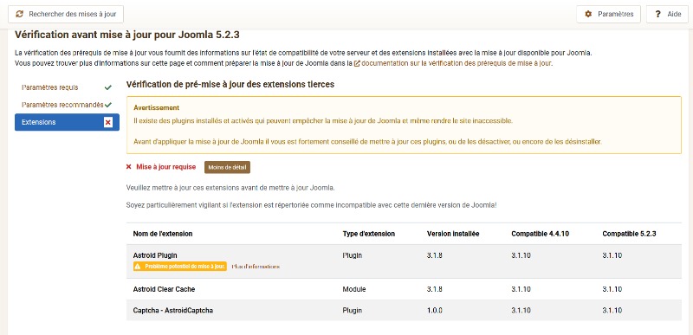Click the red X icon on Extensions tab
Viewport: 693px width, 335px height.
click(108, 122)
